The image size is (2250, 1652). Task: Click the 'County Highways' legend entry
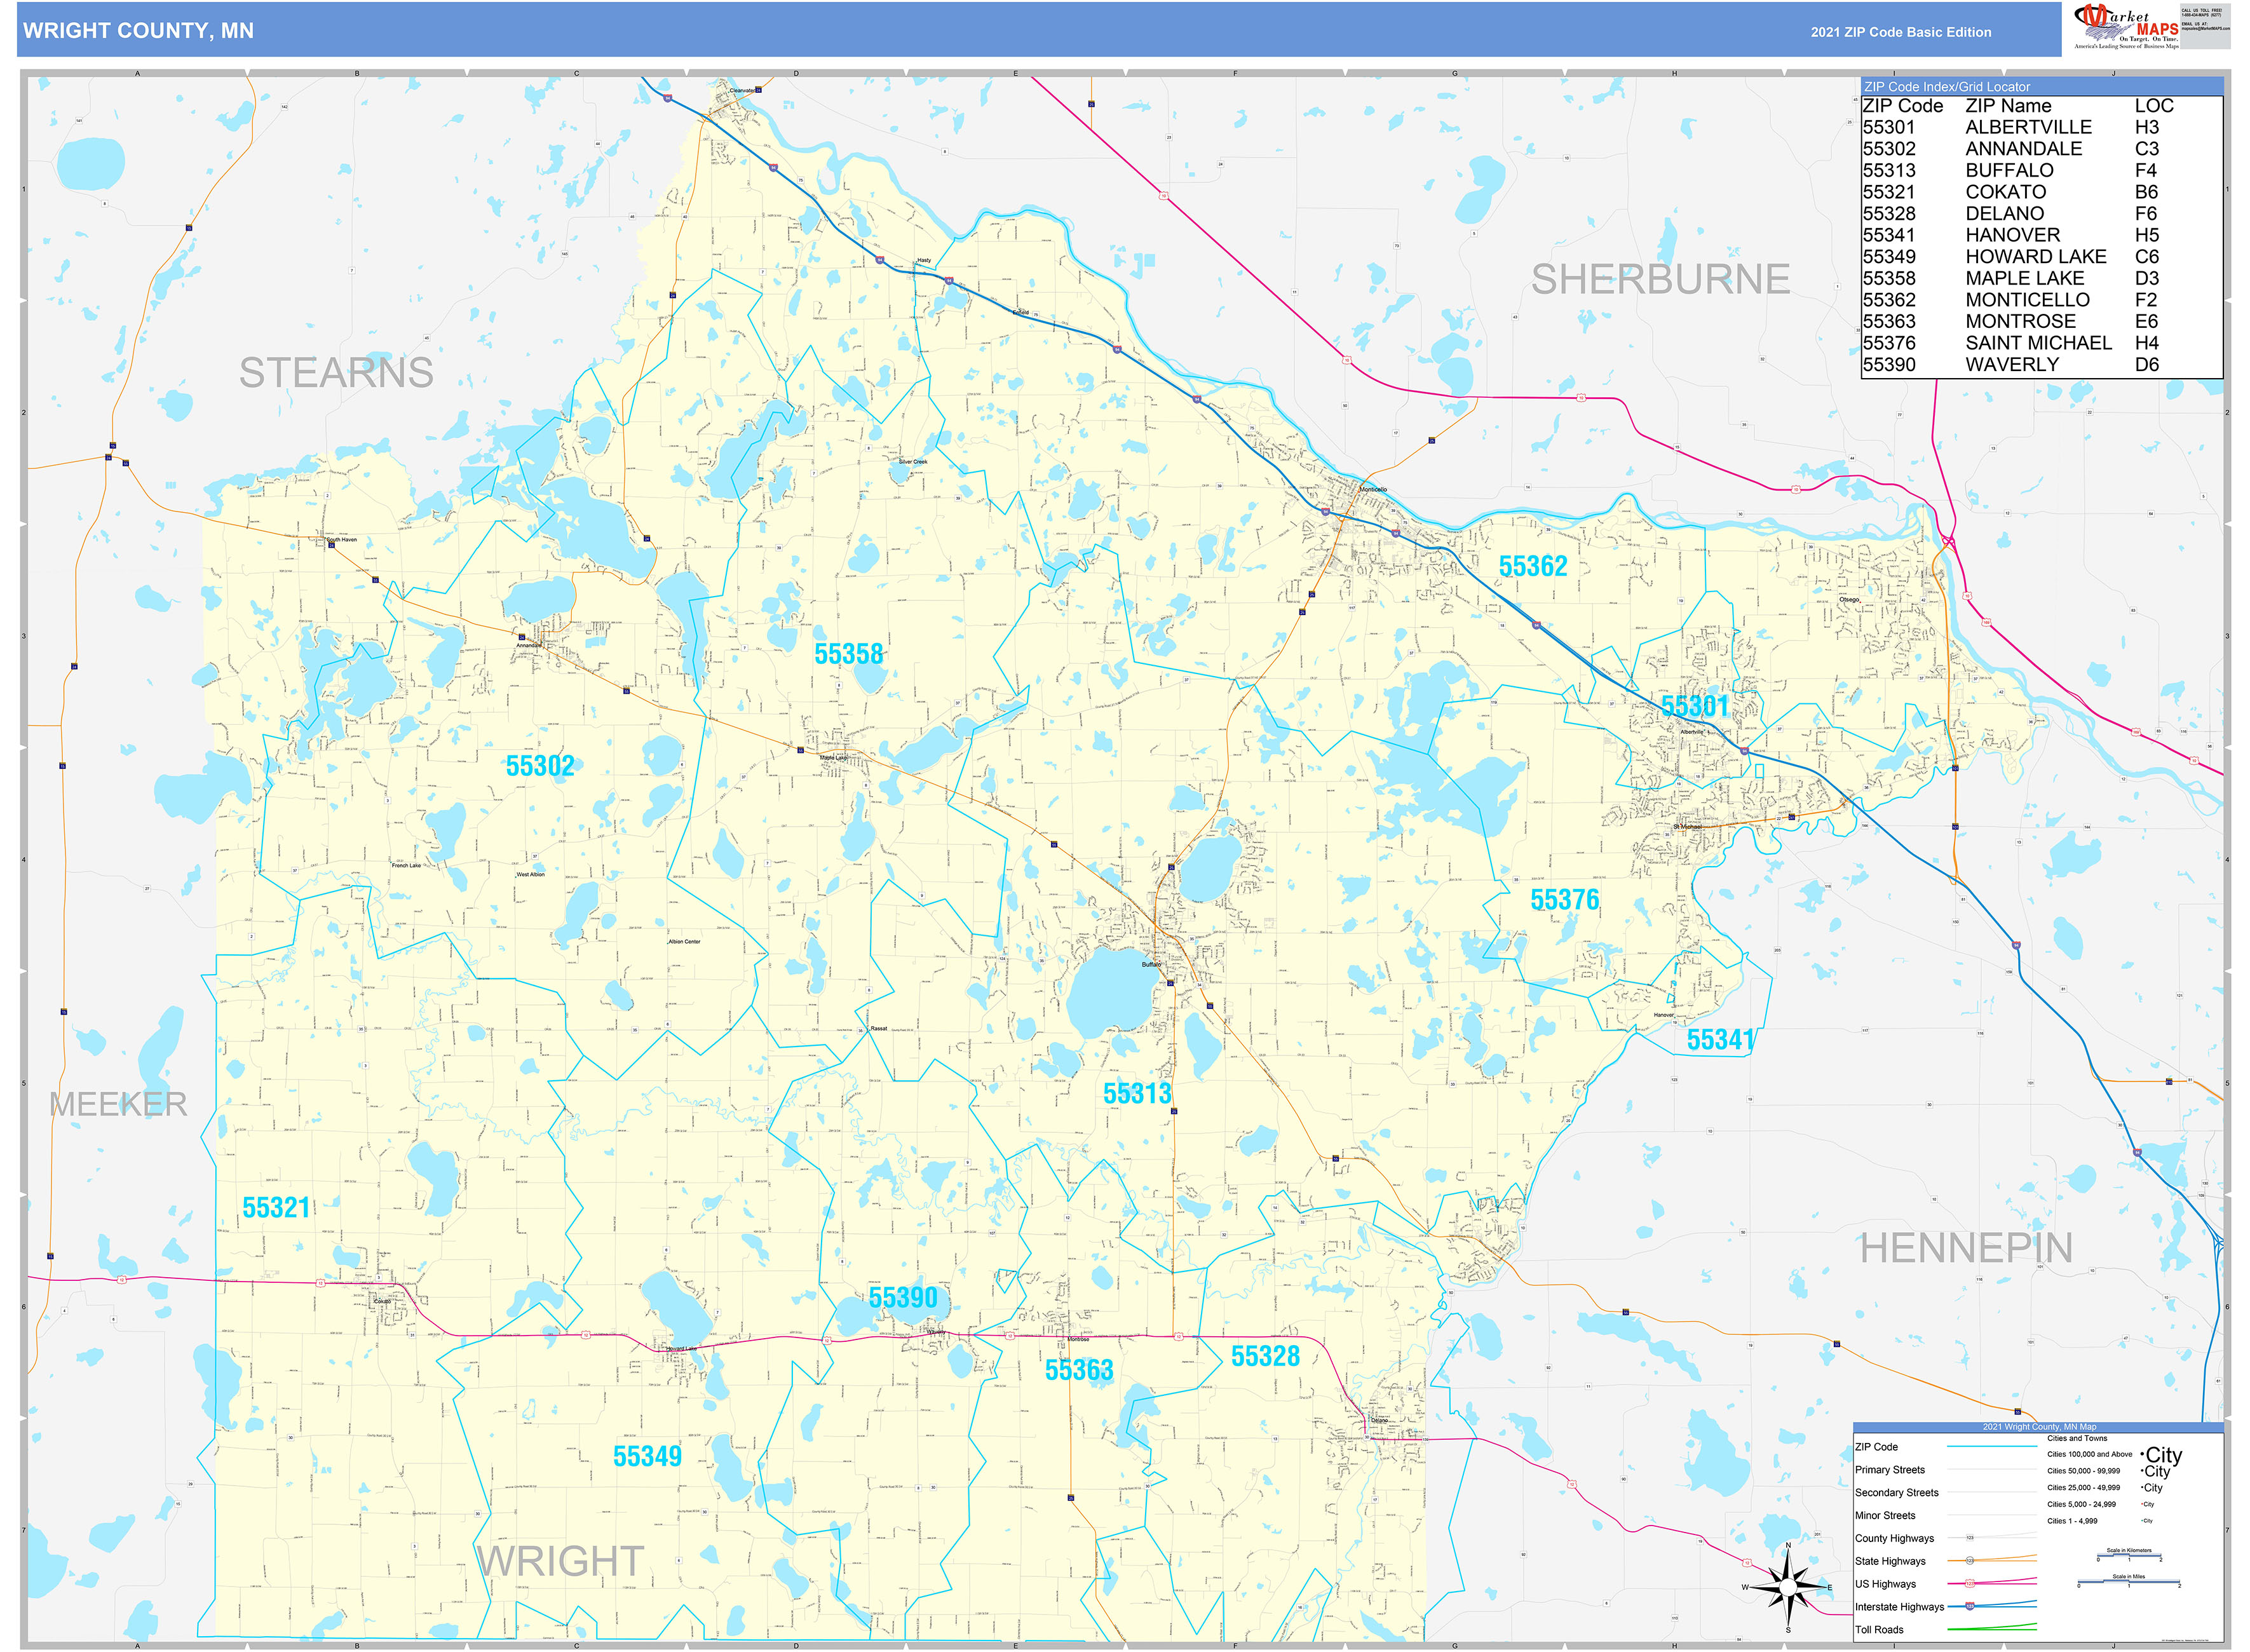click(1895, 1539)
